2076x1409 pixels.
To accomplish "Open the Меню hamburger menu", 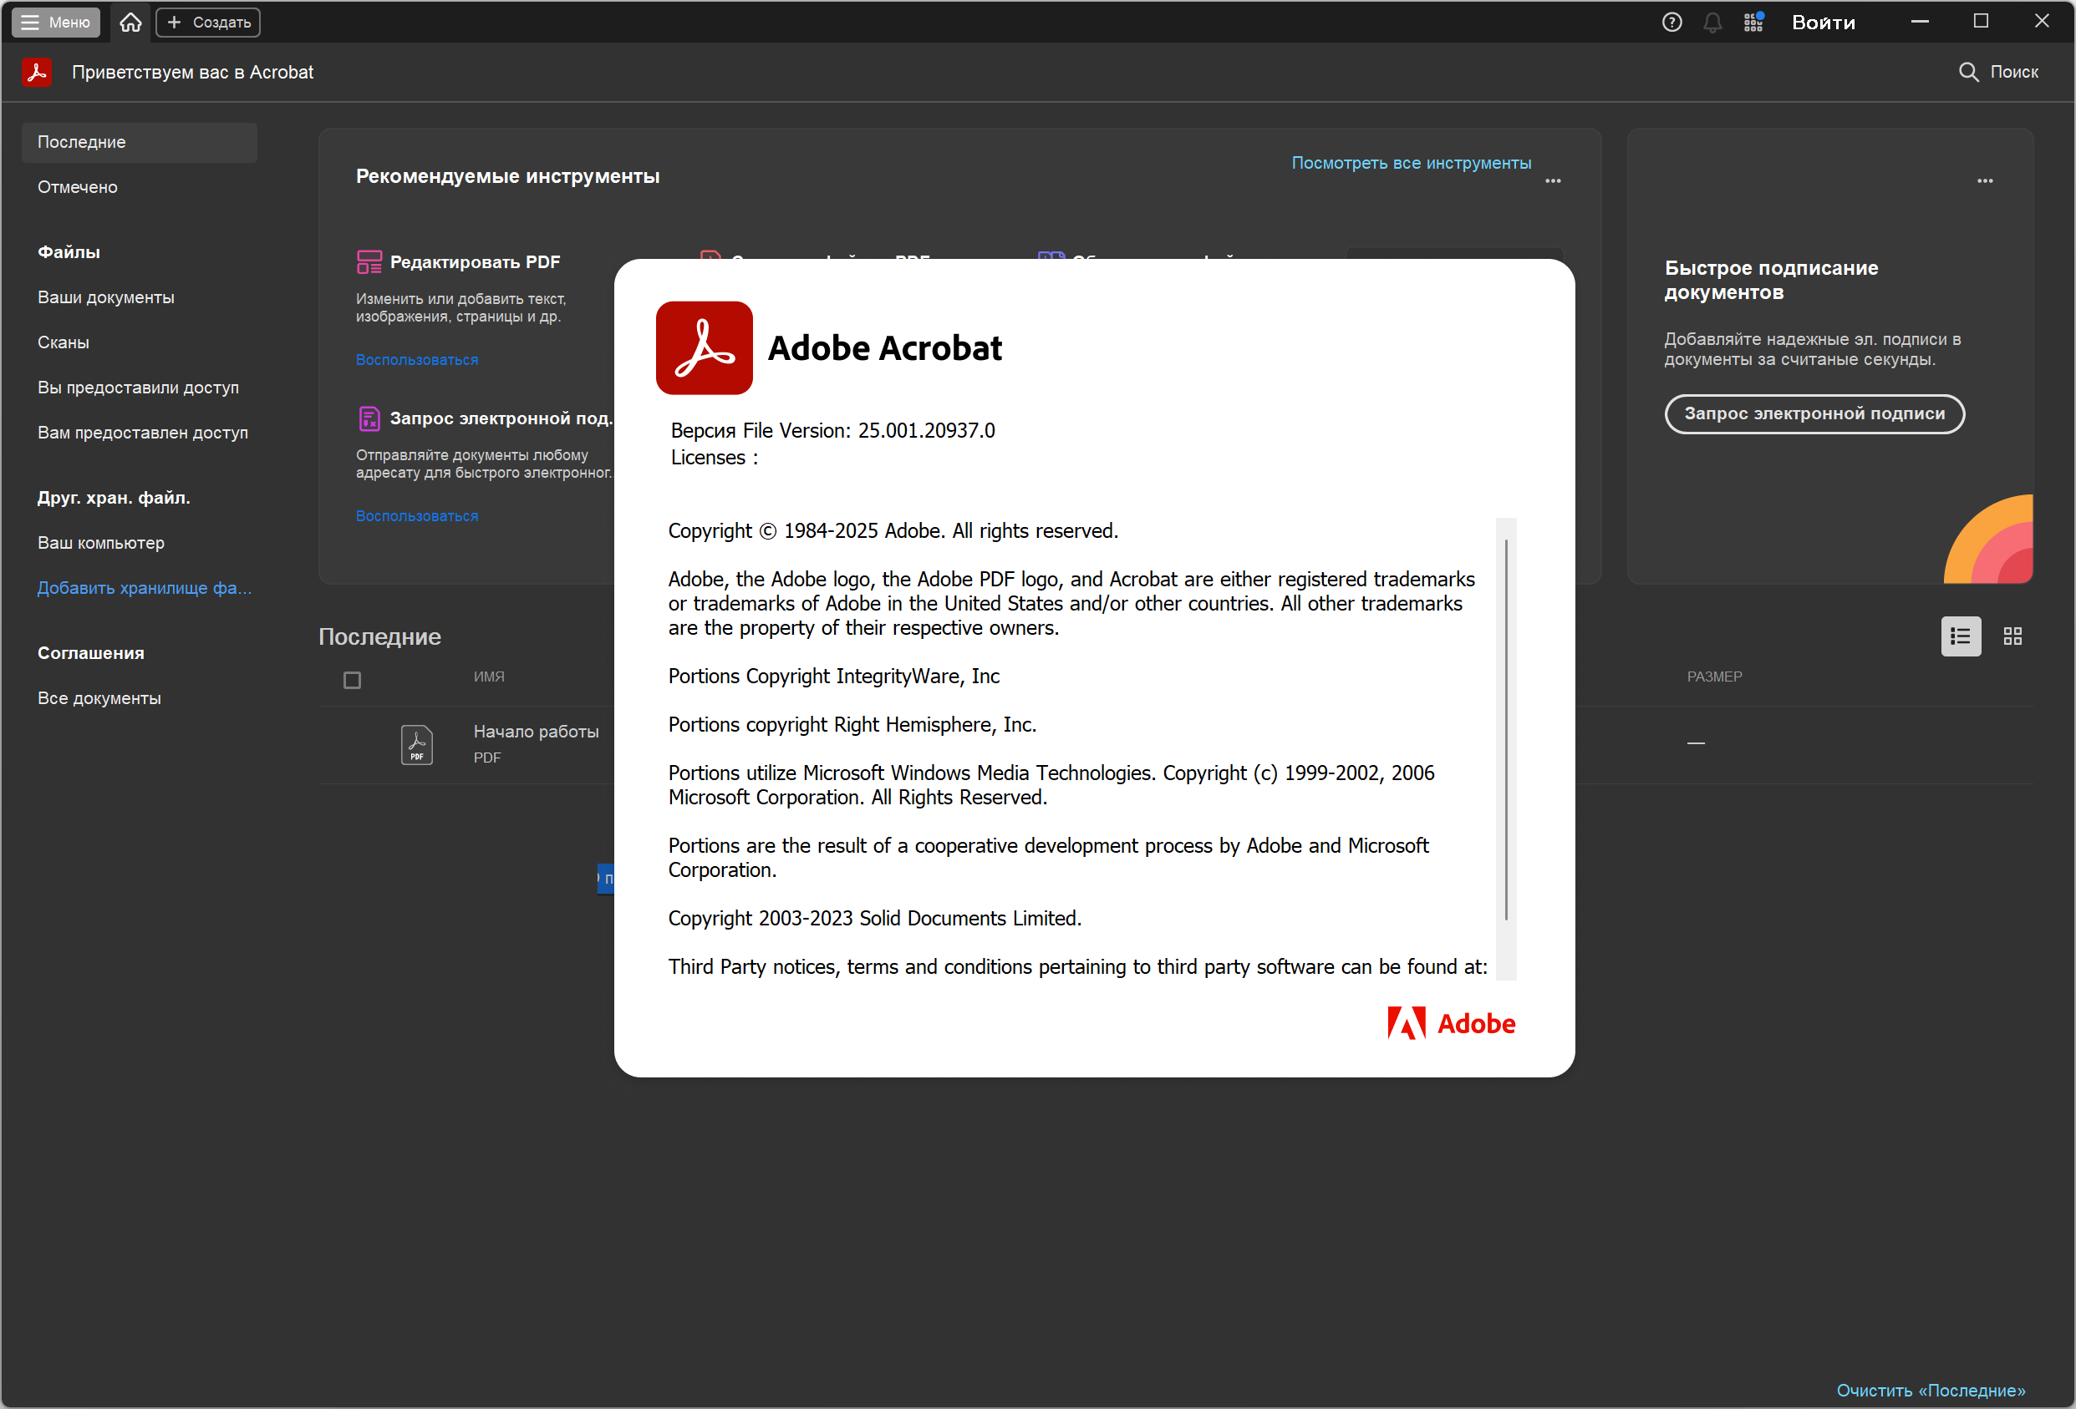I will 55,23.
